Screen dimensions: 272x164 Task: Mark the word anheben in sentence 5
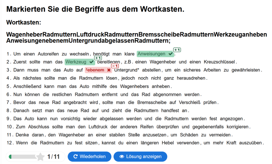point(161,86)
